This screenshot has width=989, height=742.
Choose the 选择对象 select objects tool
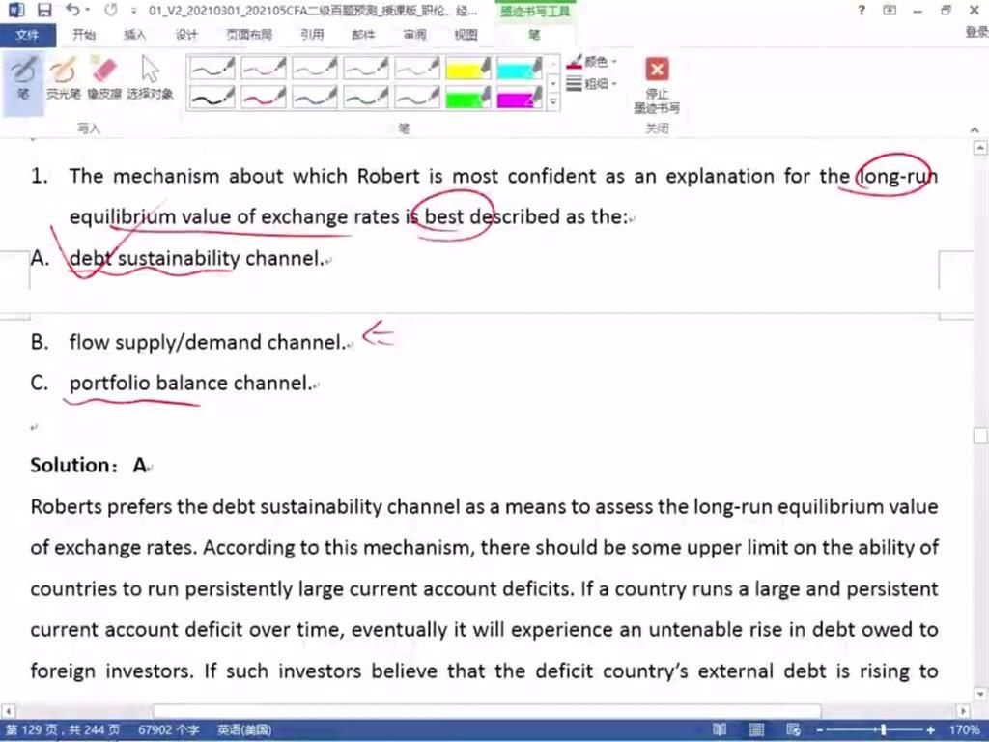(150, 78)
